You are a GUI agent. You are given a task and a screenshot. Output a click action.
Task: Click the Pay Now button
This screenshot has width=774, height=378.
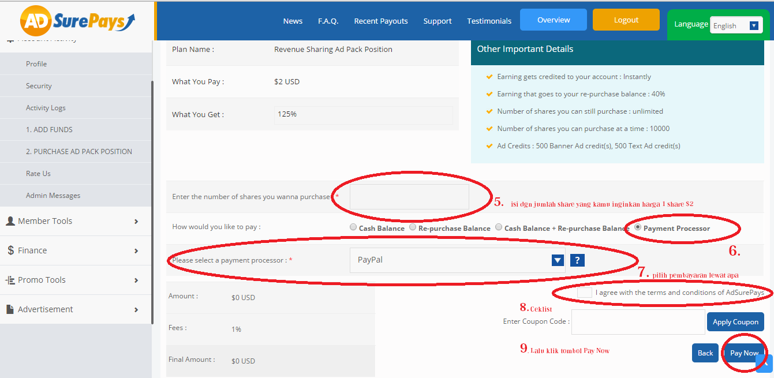745,353
